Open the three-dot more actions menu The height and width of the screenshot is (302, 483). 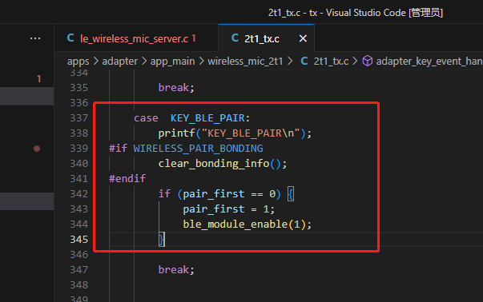[x=35, y=38]
